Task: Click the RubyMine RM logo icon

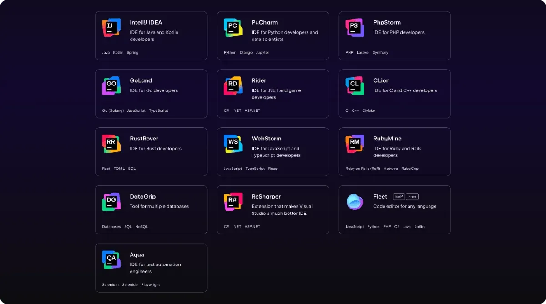Action: pos(354,144)
